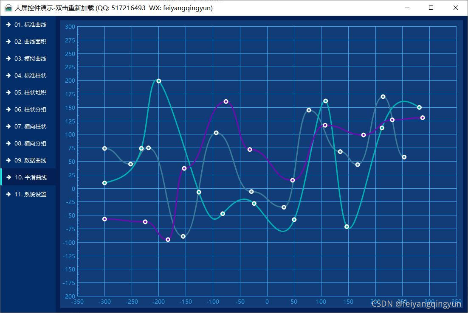
Task: Open 11. 系统设置 settings page
Action: tap(28, 194)
